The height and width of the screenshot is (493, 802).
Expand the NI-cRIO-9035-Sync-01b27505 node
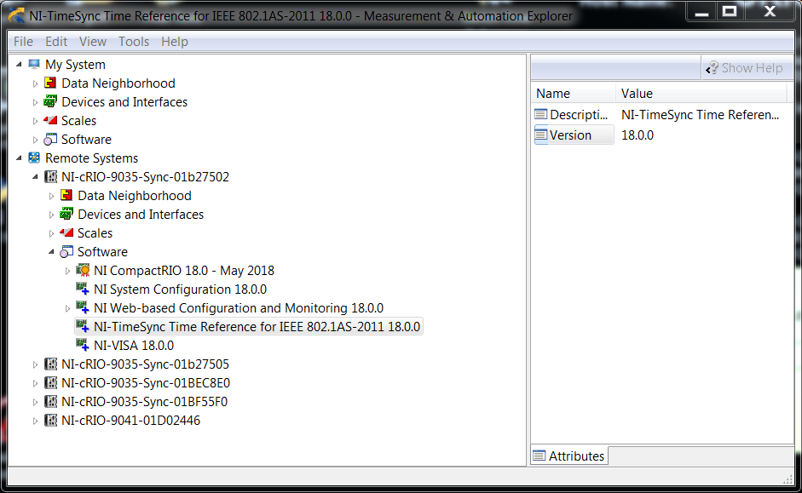tap(36, 364)
